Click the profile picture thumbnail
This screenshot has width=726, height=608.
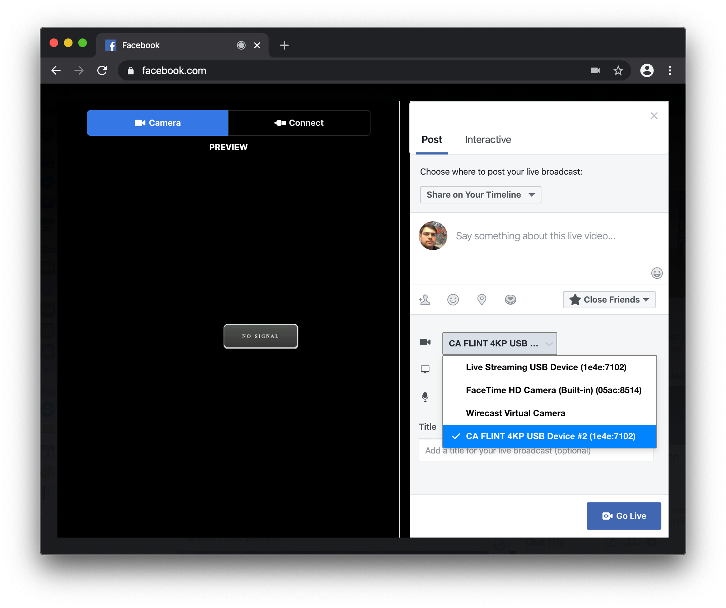(x=433, y=236)
